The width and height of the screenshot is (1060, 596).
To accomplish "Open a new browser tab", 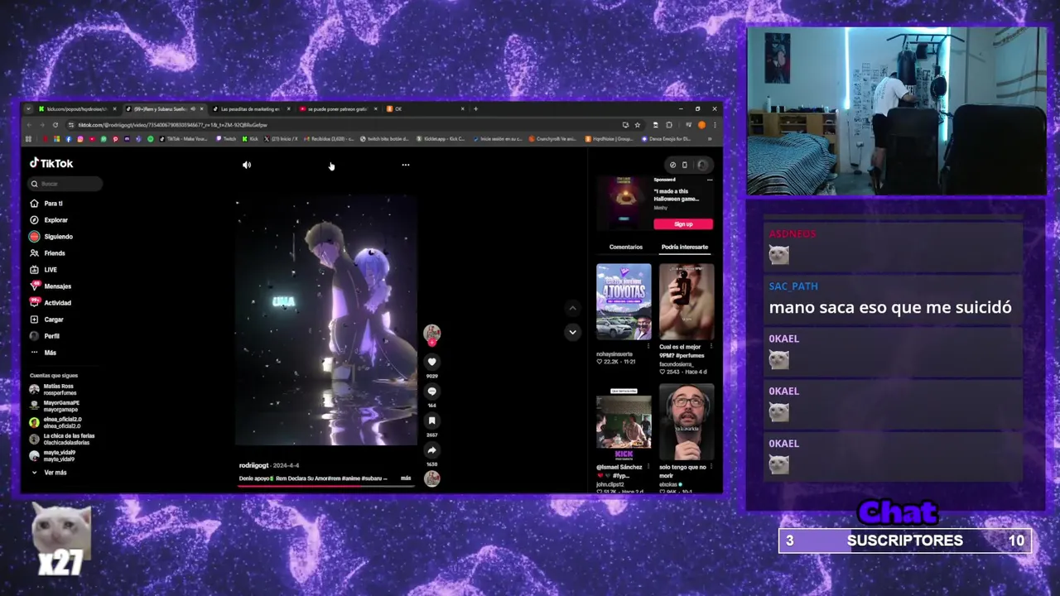I will pos(475,108).
